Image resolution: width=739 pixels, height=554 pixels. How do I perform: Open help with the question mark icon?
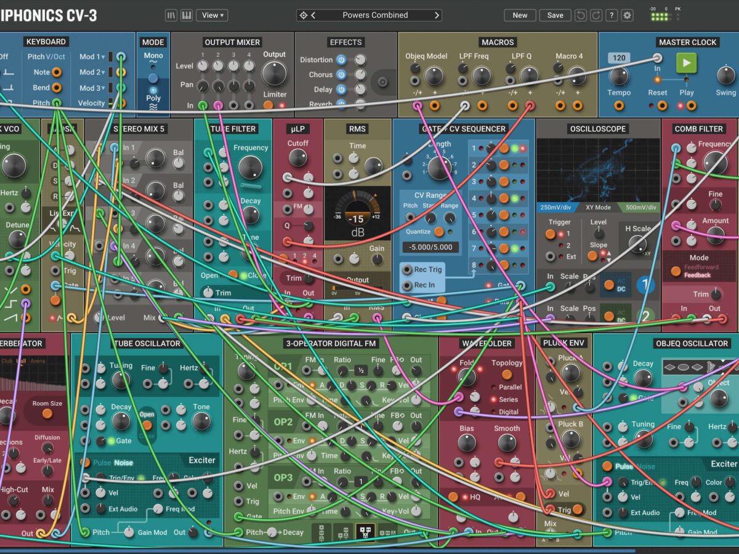point(612,15)
